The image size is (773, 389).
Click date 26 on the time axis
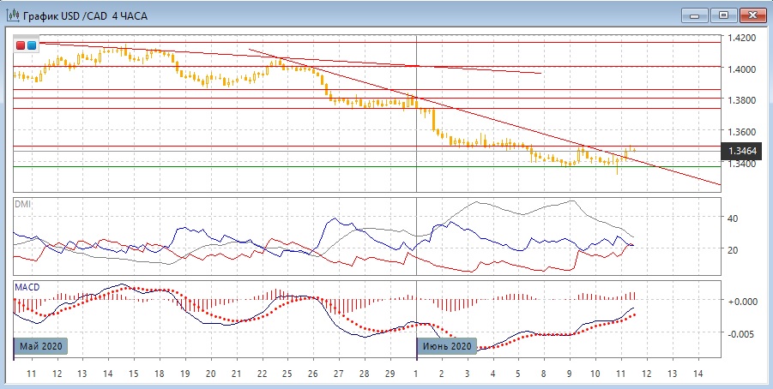point(313,374)
